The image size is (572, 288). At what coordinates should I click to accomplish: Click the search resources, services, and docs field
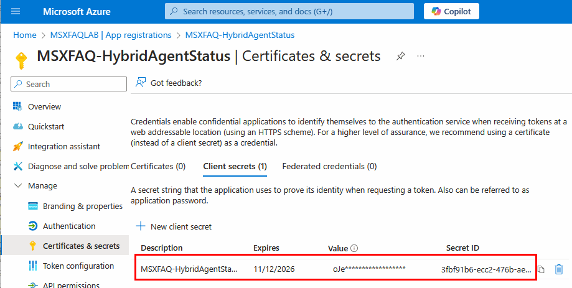pos(289,11)
